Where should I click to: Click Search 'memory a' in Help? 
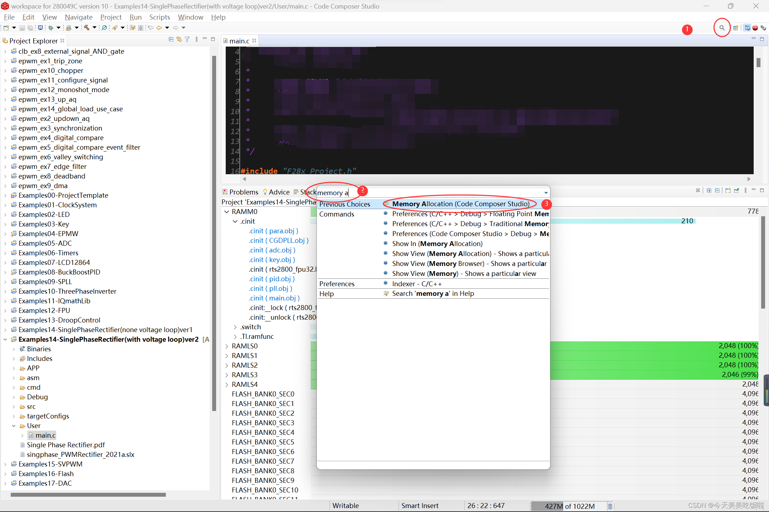point(433,293)
